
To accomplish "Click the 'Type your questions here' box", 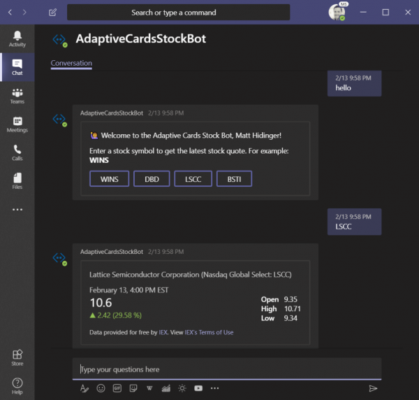I will 227,369.
